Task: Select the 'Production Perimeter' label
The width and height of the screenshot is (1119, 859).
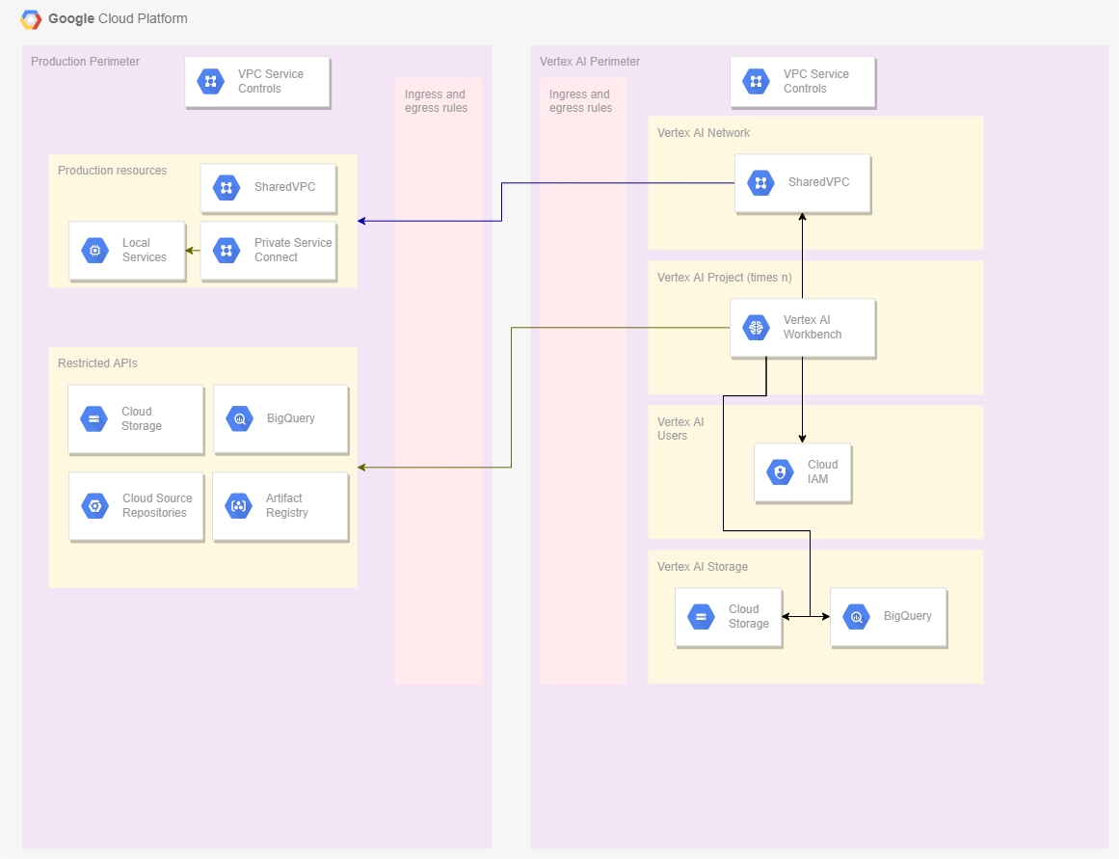Action: click(x=85, y=62)
